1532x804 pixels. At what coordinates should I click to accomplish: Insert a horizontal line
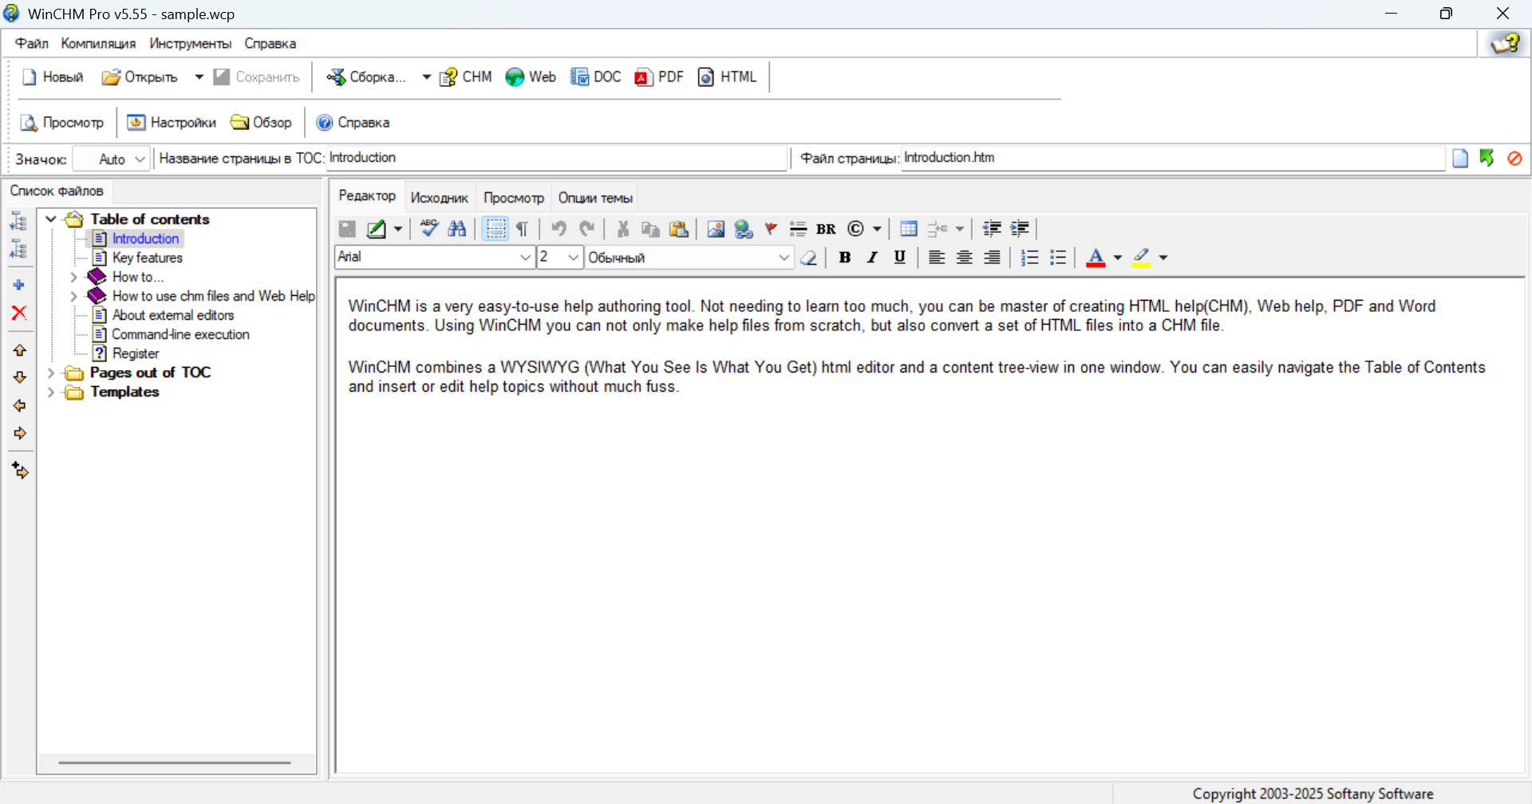(x=798, y=229)
